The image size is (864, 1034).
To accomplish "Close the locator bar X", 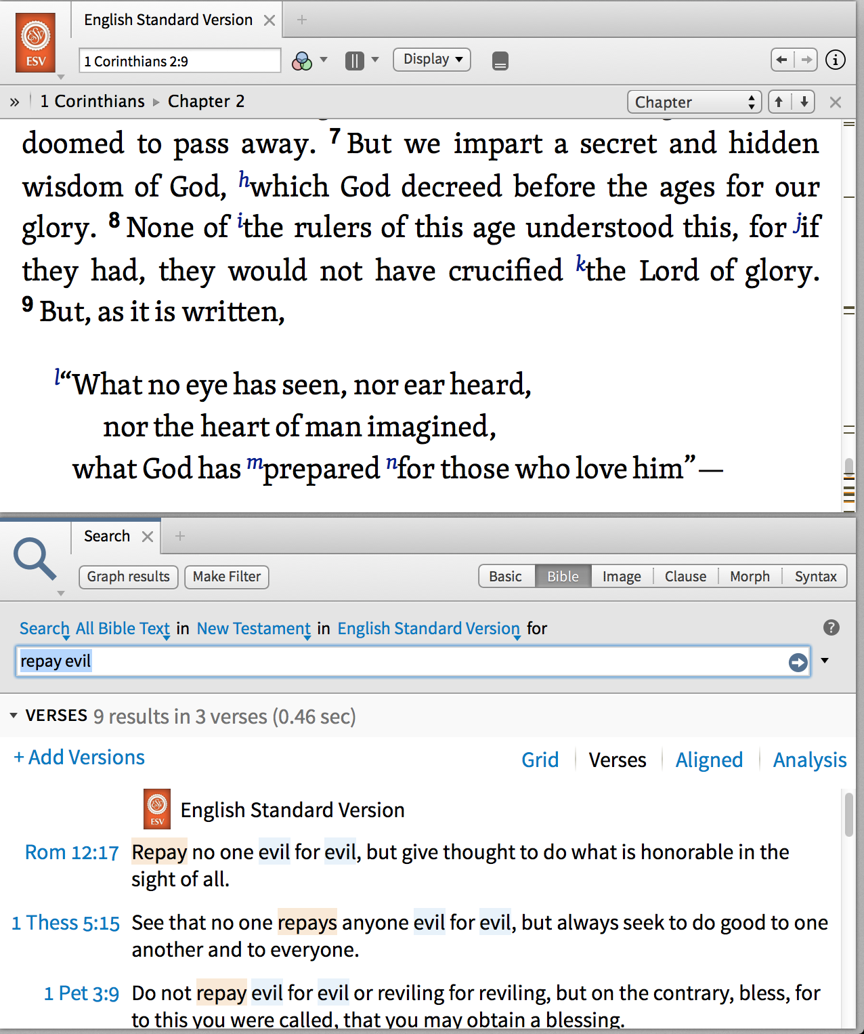I will 836,102.
